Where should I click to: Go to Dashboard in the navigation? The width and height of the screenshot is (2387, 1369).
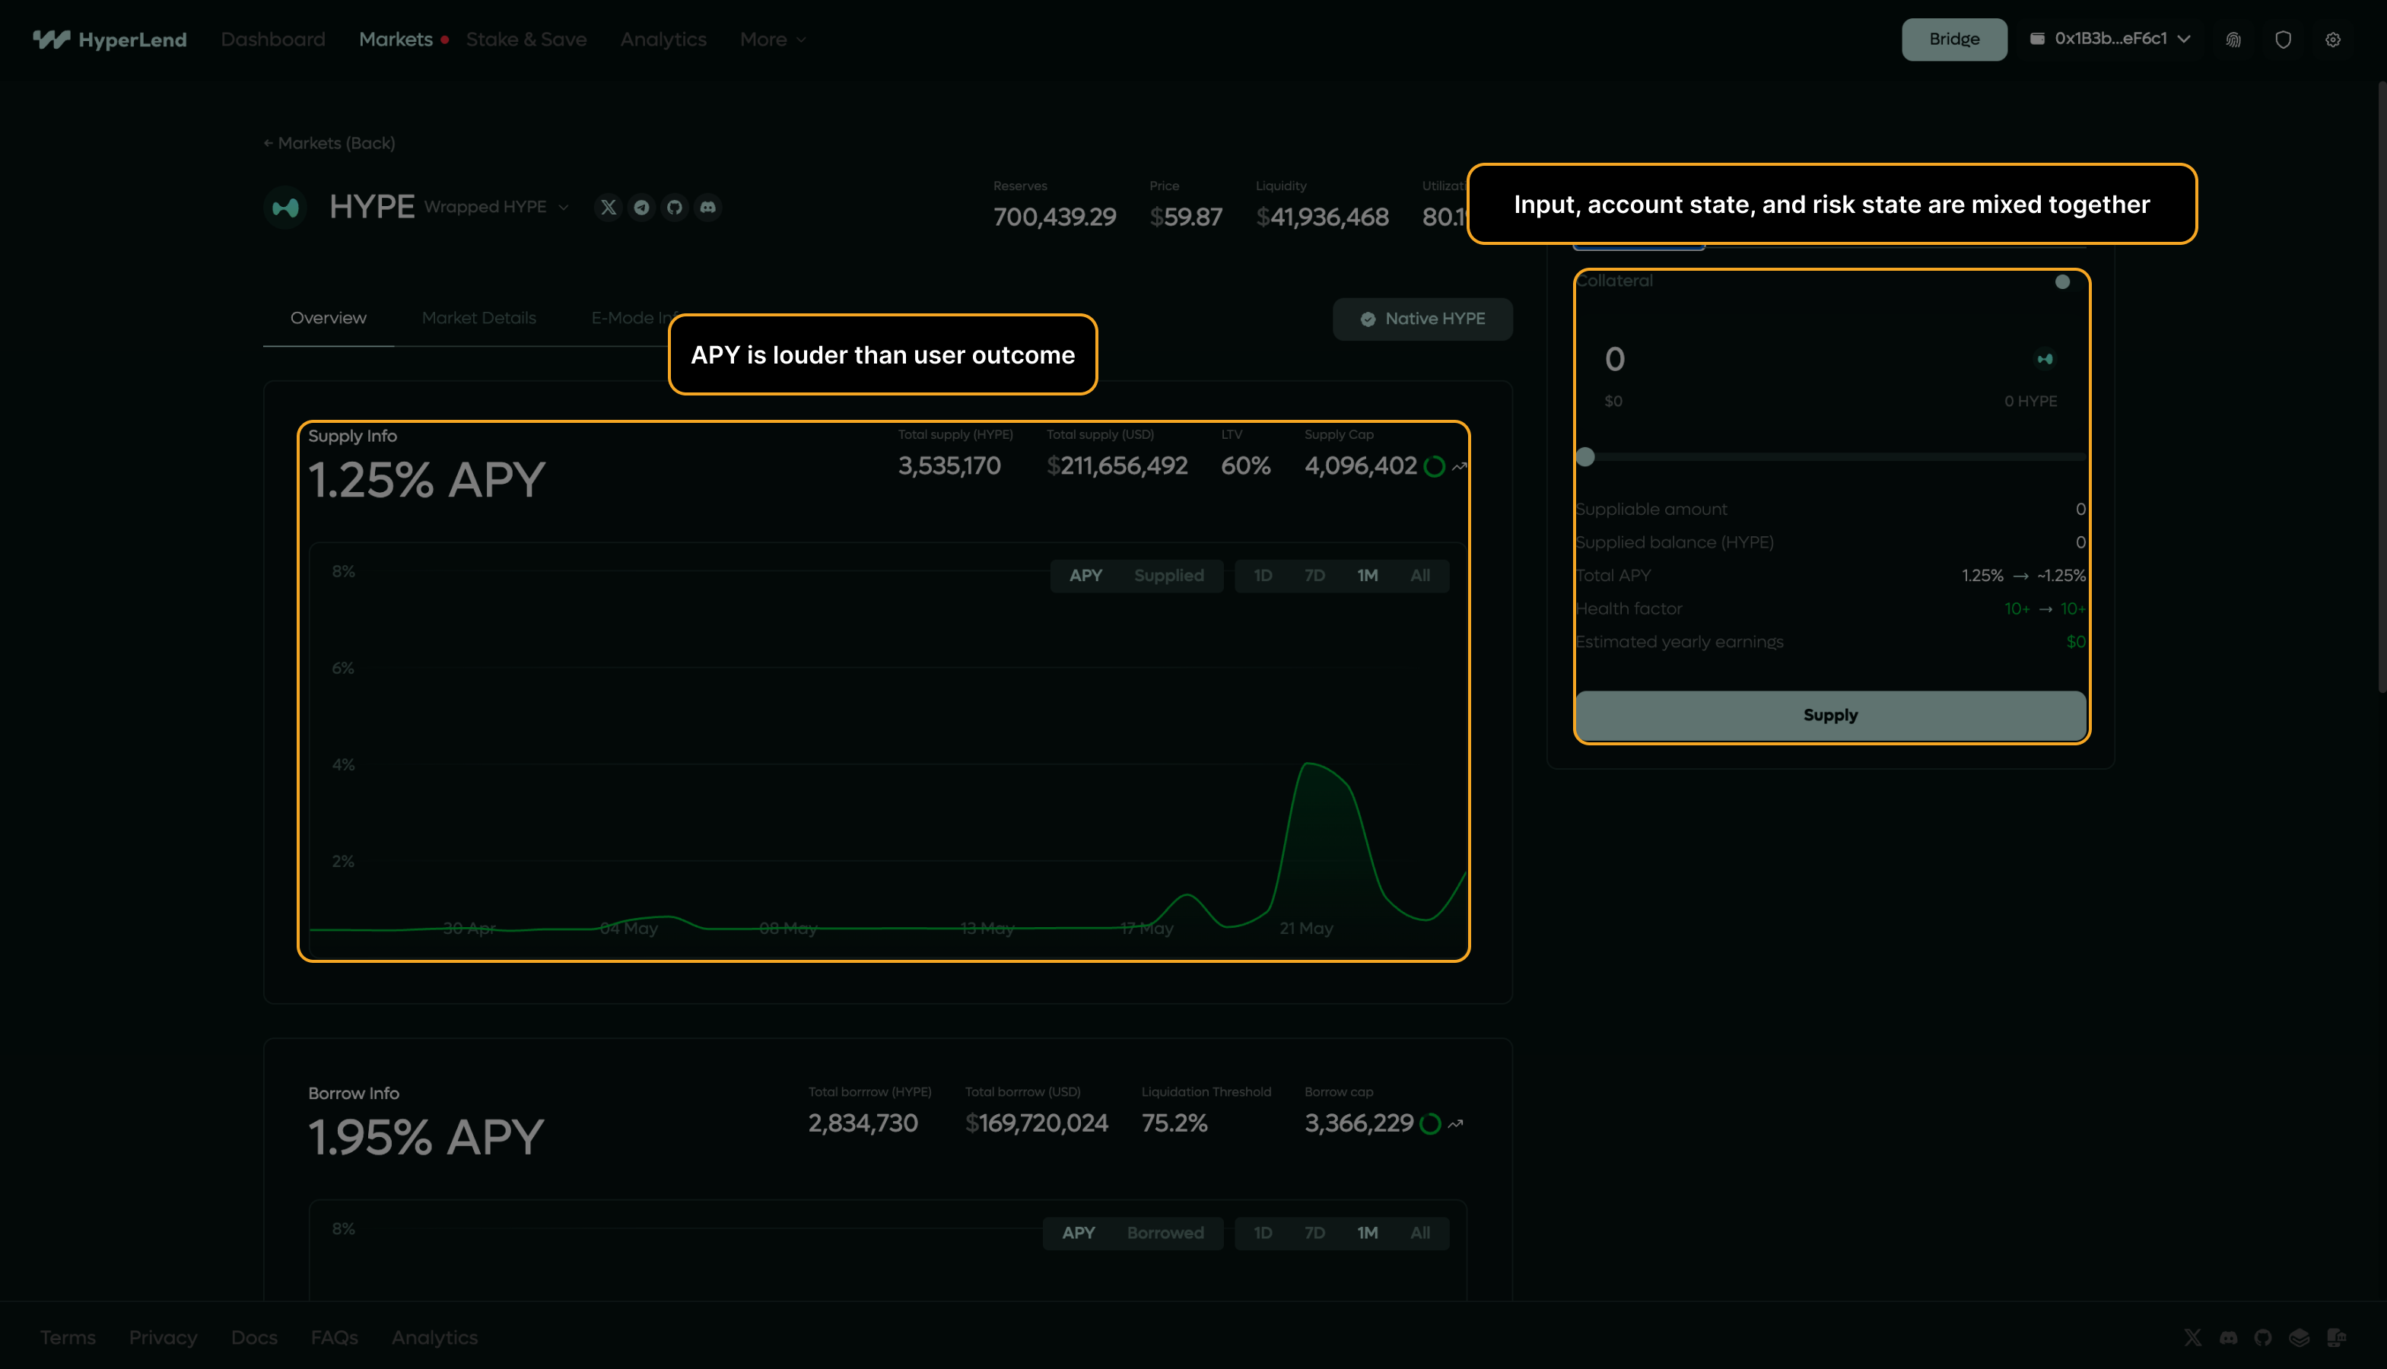click(x=274, y=40)
